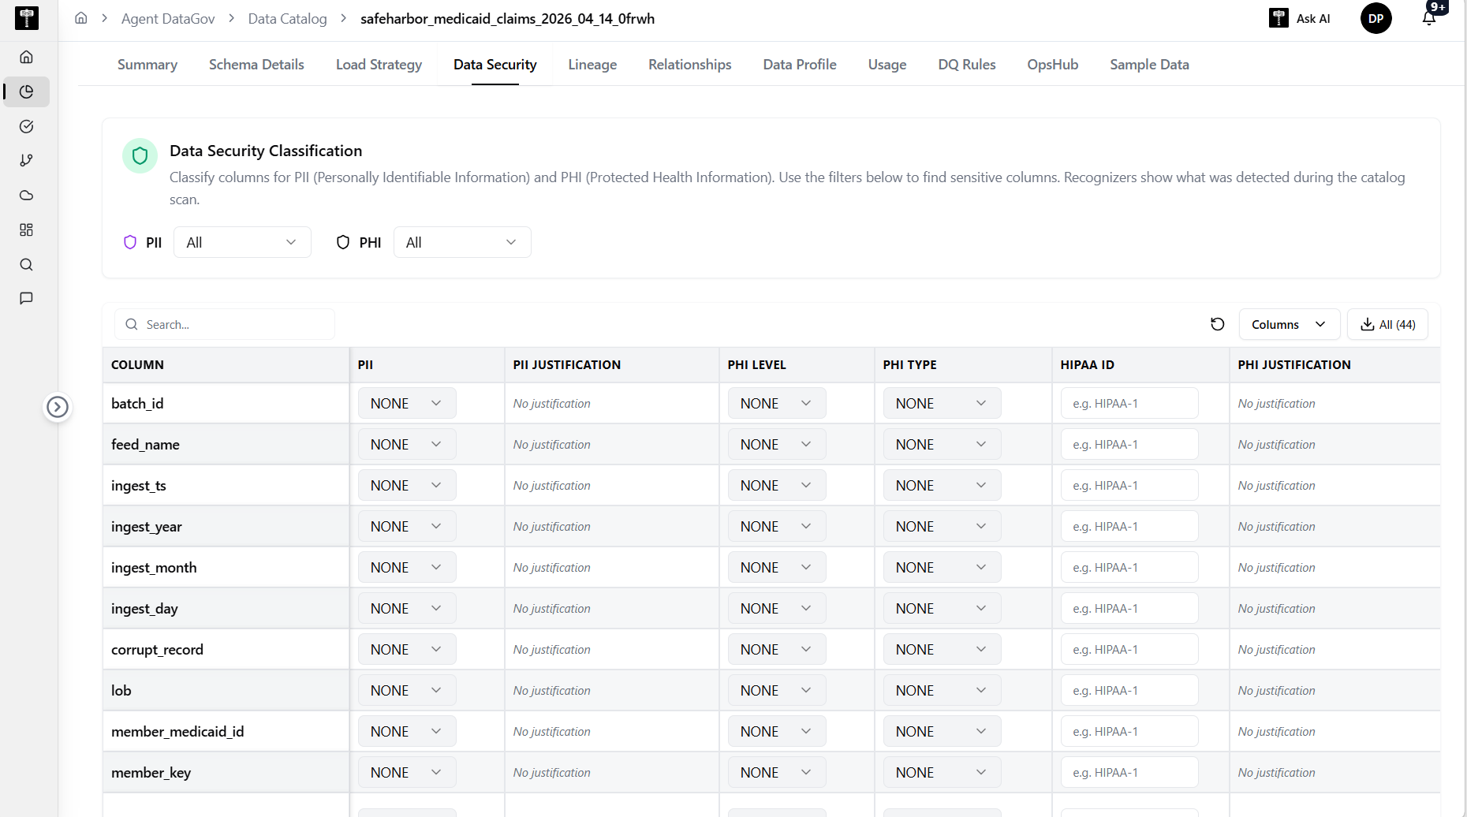The height and width of the screenshot is (817, 1467).
Task: Click the purple PII shield icon
Action: pyautogui.click(x=130, y=242)
